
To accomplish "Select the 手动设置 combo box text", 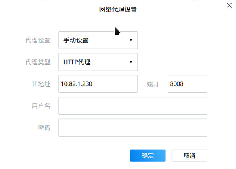I will pos(76,40).
